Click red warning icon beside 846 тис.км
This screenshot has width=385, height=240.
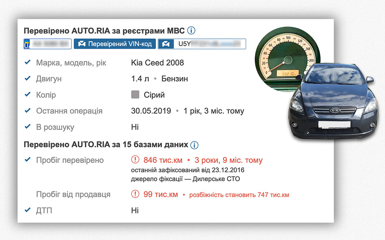pyautogui.click(x=135, y=160)
